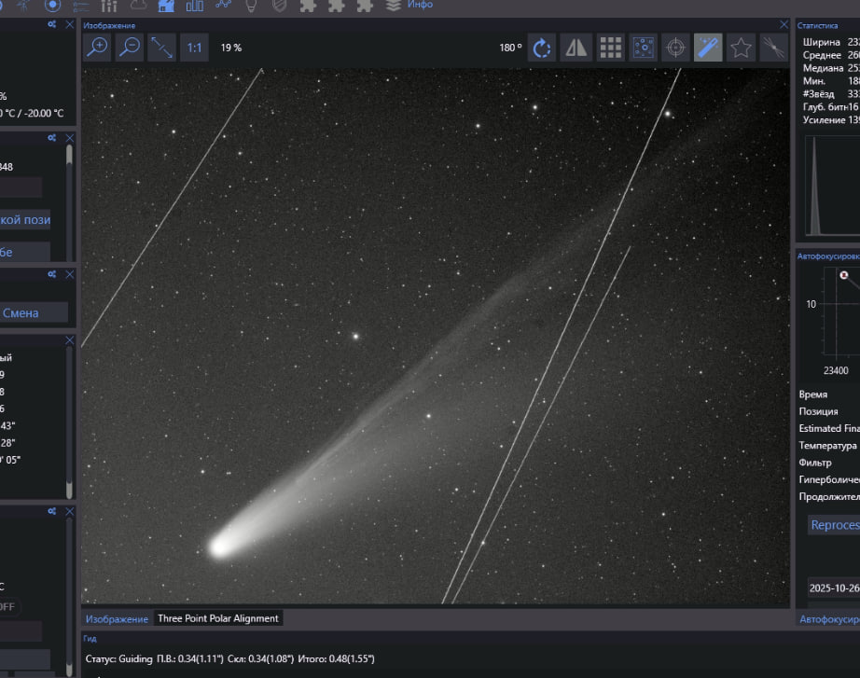Image resolution: width=860 pixels, height=678 pixels.
Task: Set image zoom to 1:1
Action: (x=193, y=48)
